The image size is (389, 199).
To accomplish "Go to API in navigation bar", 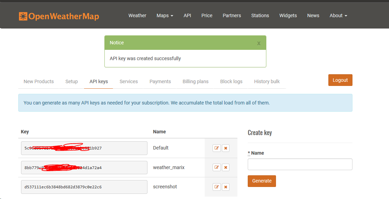I will (187, 15).
